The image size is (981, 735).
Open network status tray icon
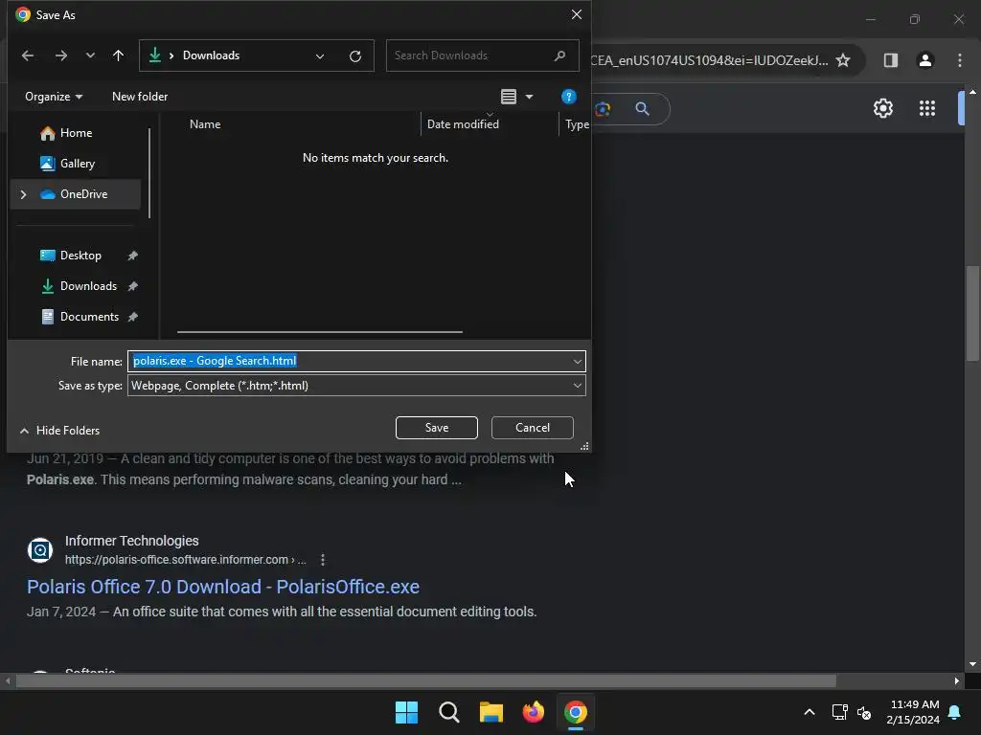click(839, 712)
